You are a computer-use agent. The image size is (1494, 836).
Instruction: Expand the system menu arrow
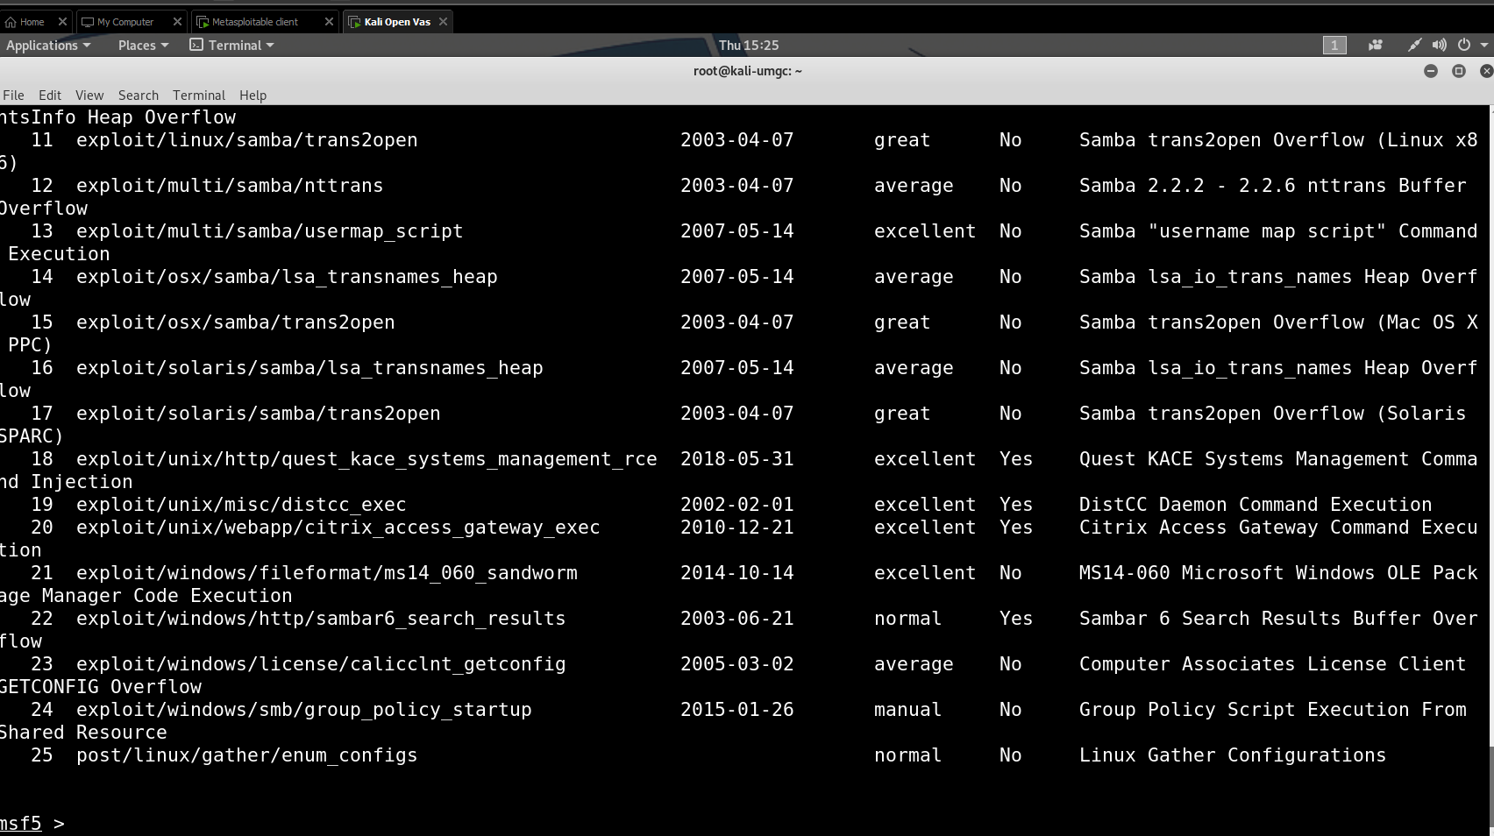[x=1484, y=46]
